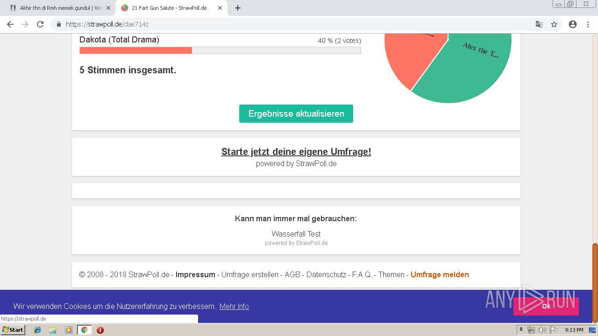Screen dimensions: 598x336
Task: Accept cookies with the Ok button
Action: tap(546, 306)
